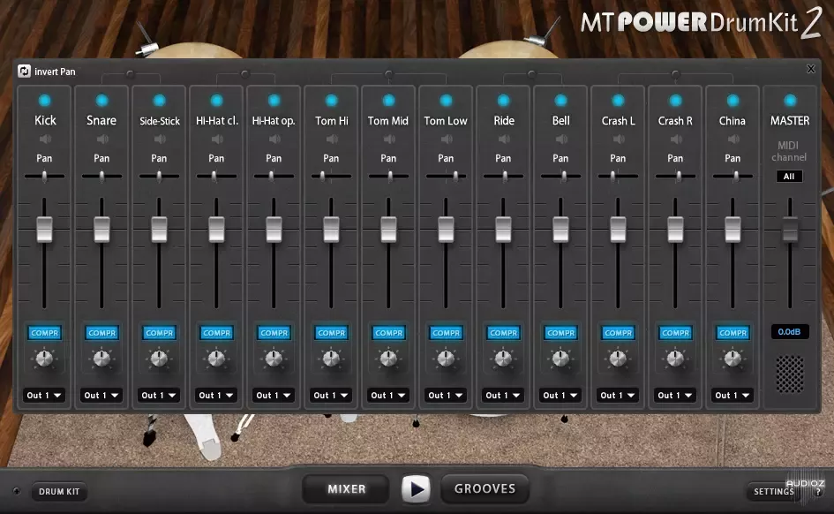The height and width of the screenshot is (514, 834).
Task: Click the play button icon
Action: point(416,489)
